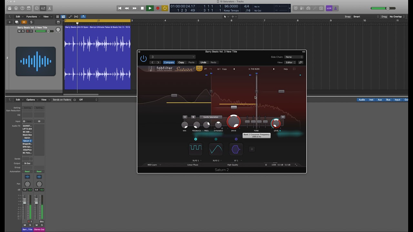
Task: Select the Saturn 2 insert slot in mixer
Action: point(27,141)
